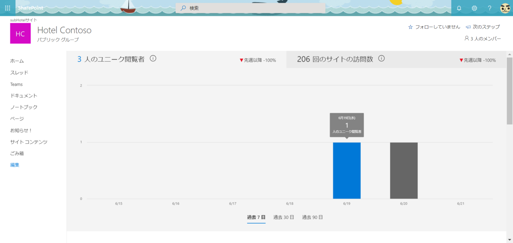Open the help question mark
Screen dimensions: 513x243
click(x=489, y=8)
